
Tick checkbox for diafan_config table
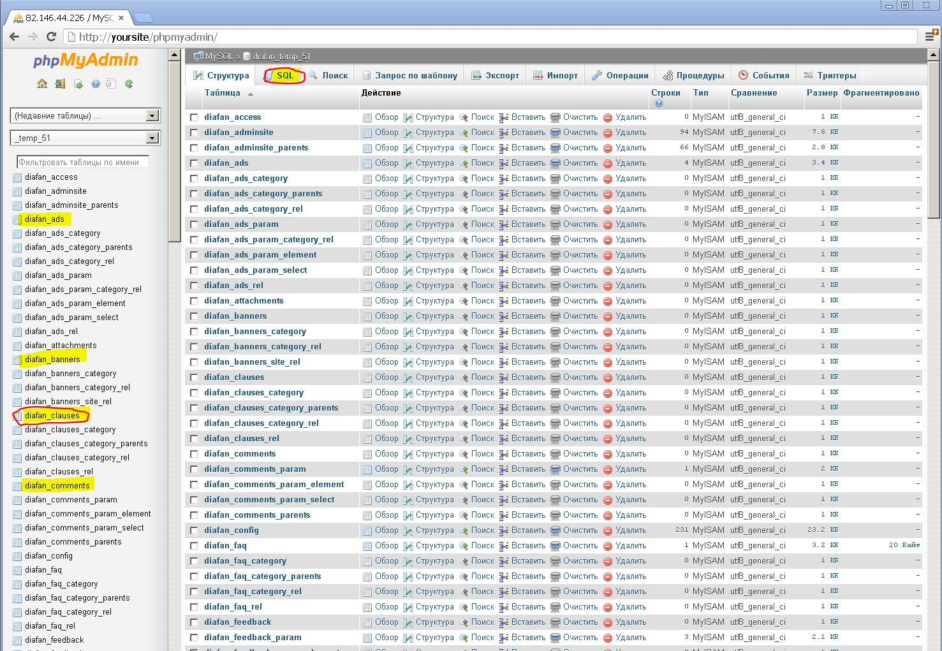point(194,530)
